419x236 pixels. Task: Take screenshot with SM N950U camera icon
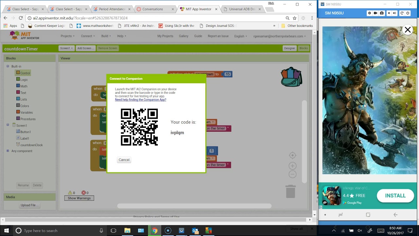(382, 13)
